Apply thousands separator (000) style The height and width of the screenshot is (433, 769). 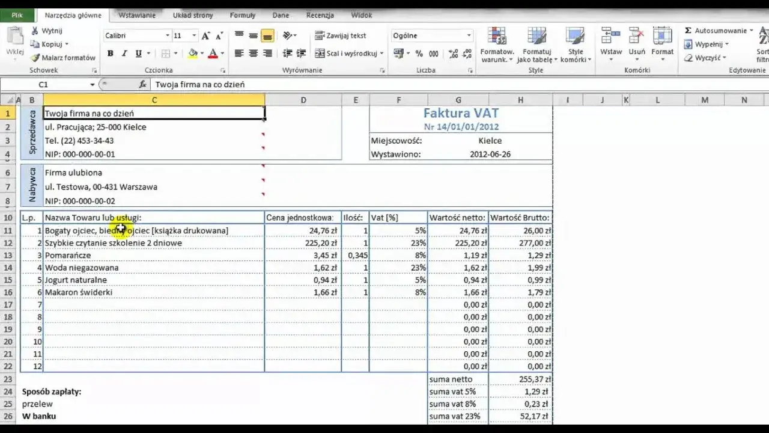click(433, 54)
